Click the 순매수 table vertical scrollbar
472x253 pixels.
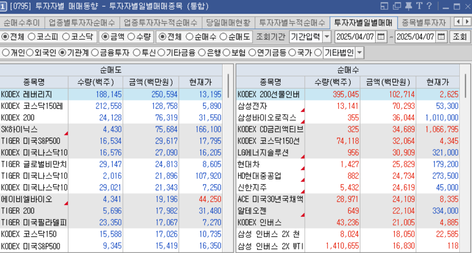click(466, 85)
